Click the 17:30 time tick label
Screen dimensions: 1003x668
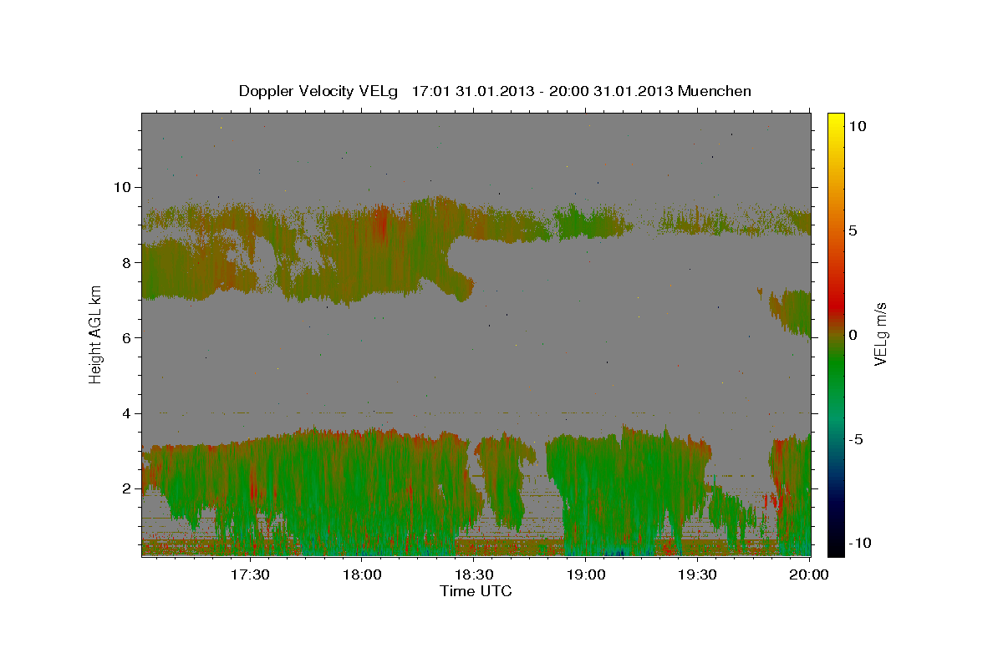[250, 575]
